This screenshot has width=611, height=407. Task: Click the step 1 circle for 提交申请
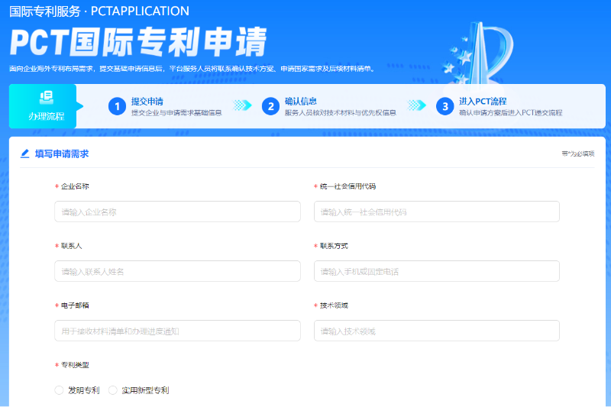[117, 106]
